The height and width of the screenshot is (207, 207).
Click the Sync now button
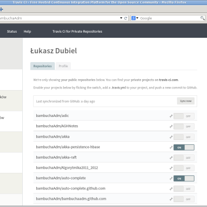186,101
